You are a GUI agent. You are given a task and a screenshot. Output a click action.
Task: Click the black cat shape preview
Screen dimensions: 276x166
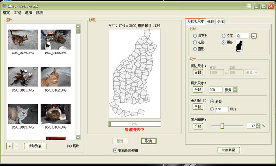click(239, 46)
